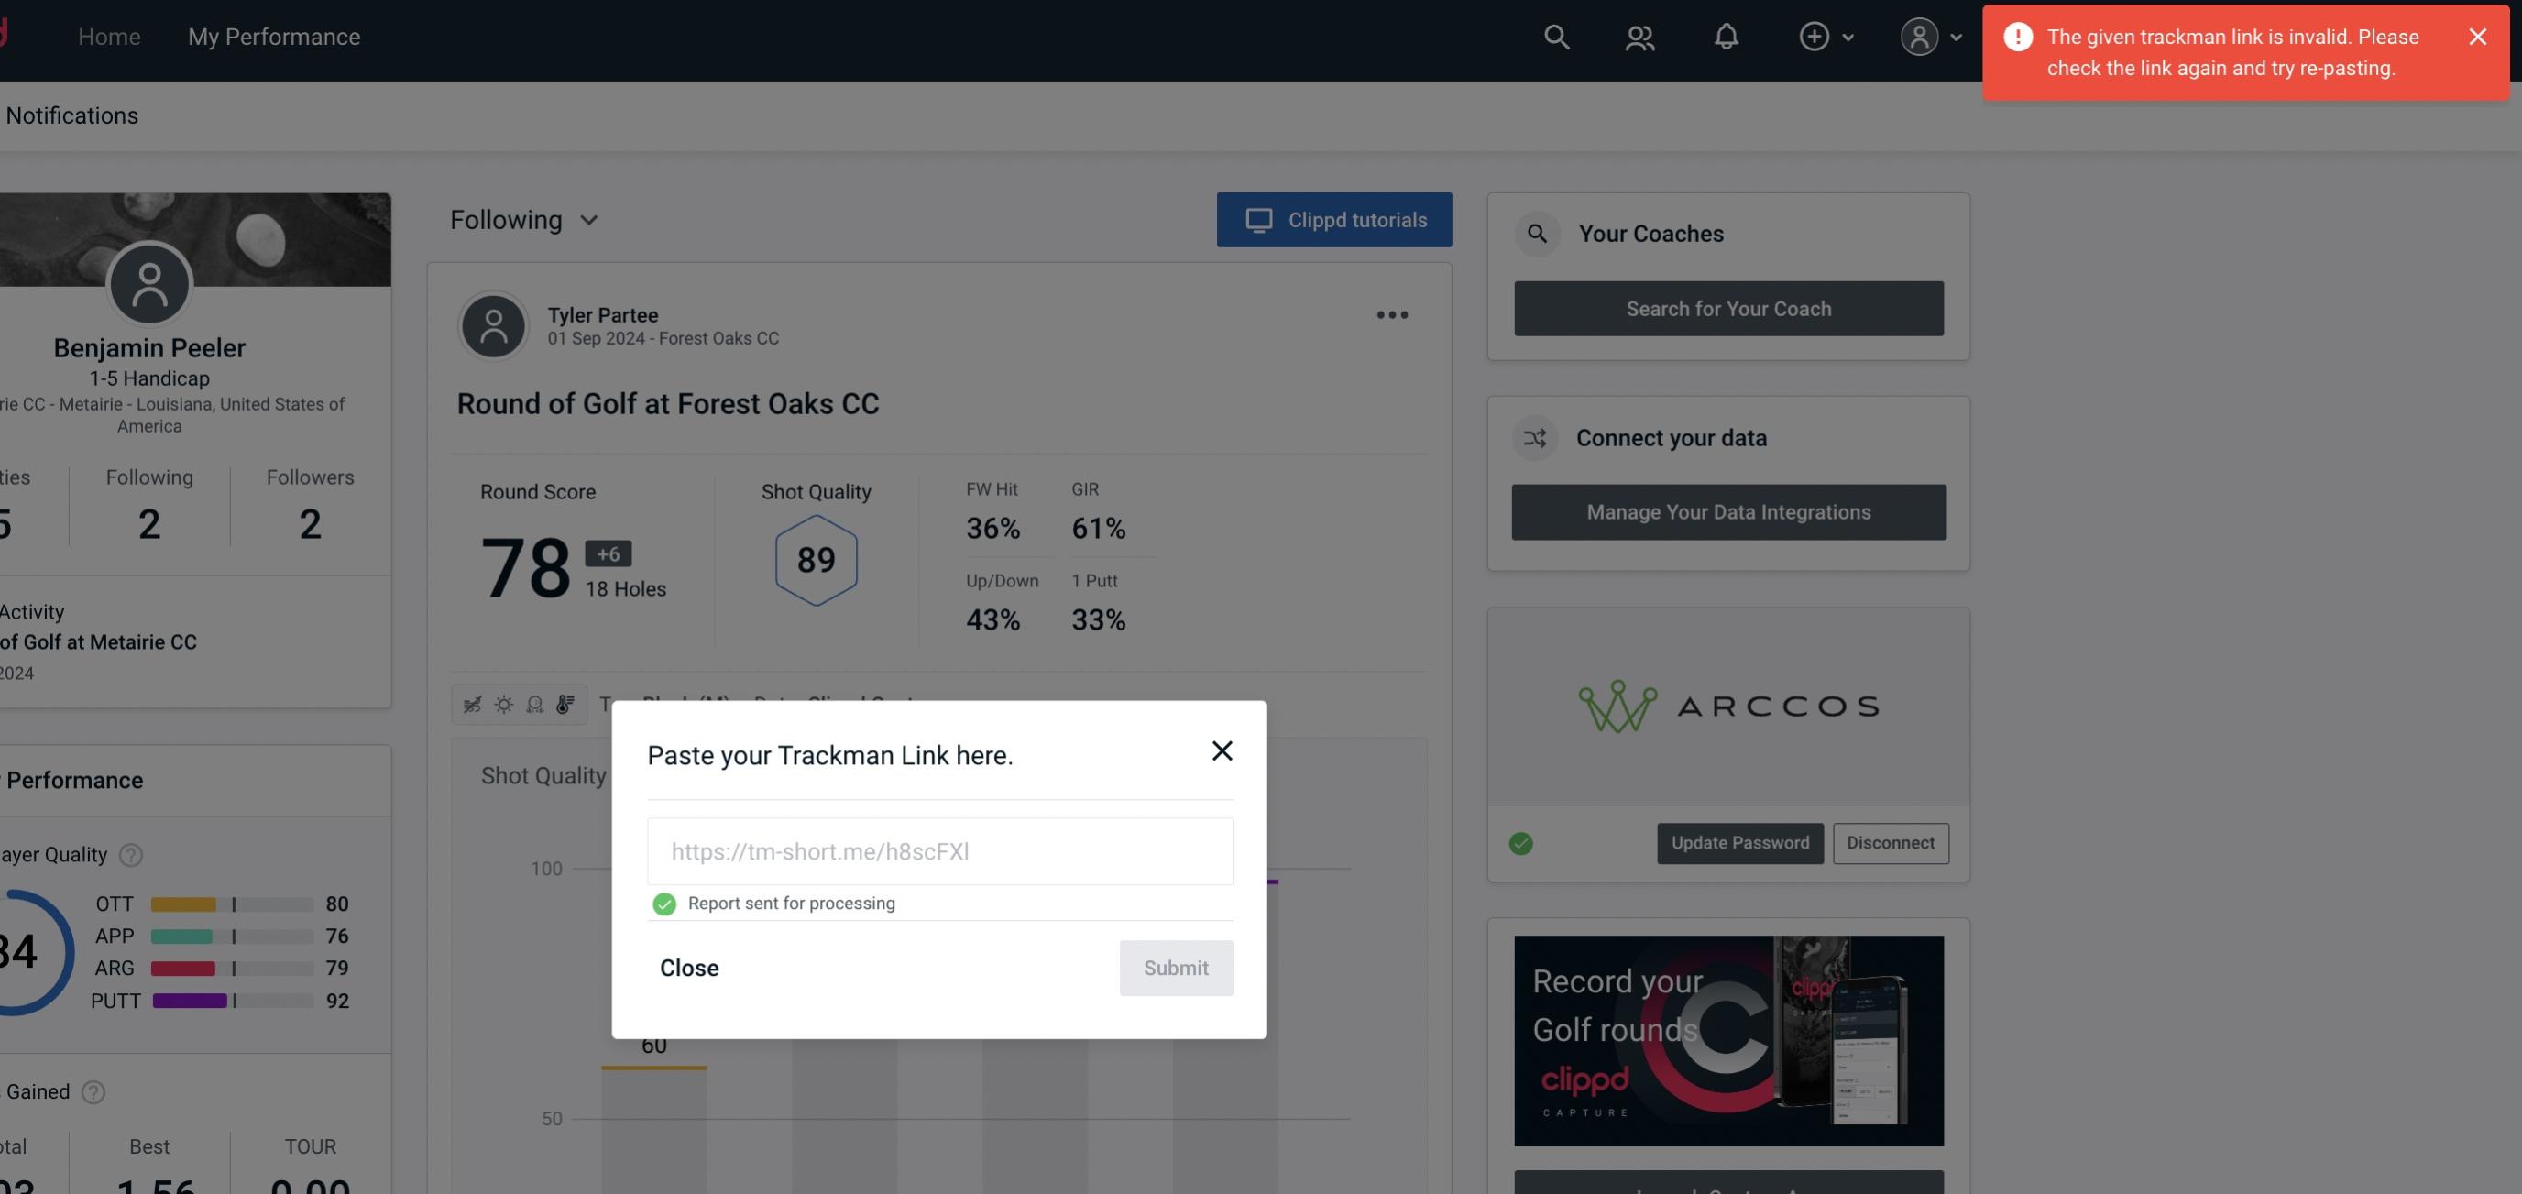This screenshot has height=1194, width=2522.
Task: Click the connect data sync icon
Action: (1536, 436)
